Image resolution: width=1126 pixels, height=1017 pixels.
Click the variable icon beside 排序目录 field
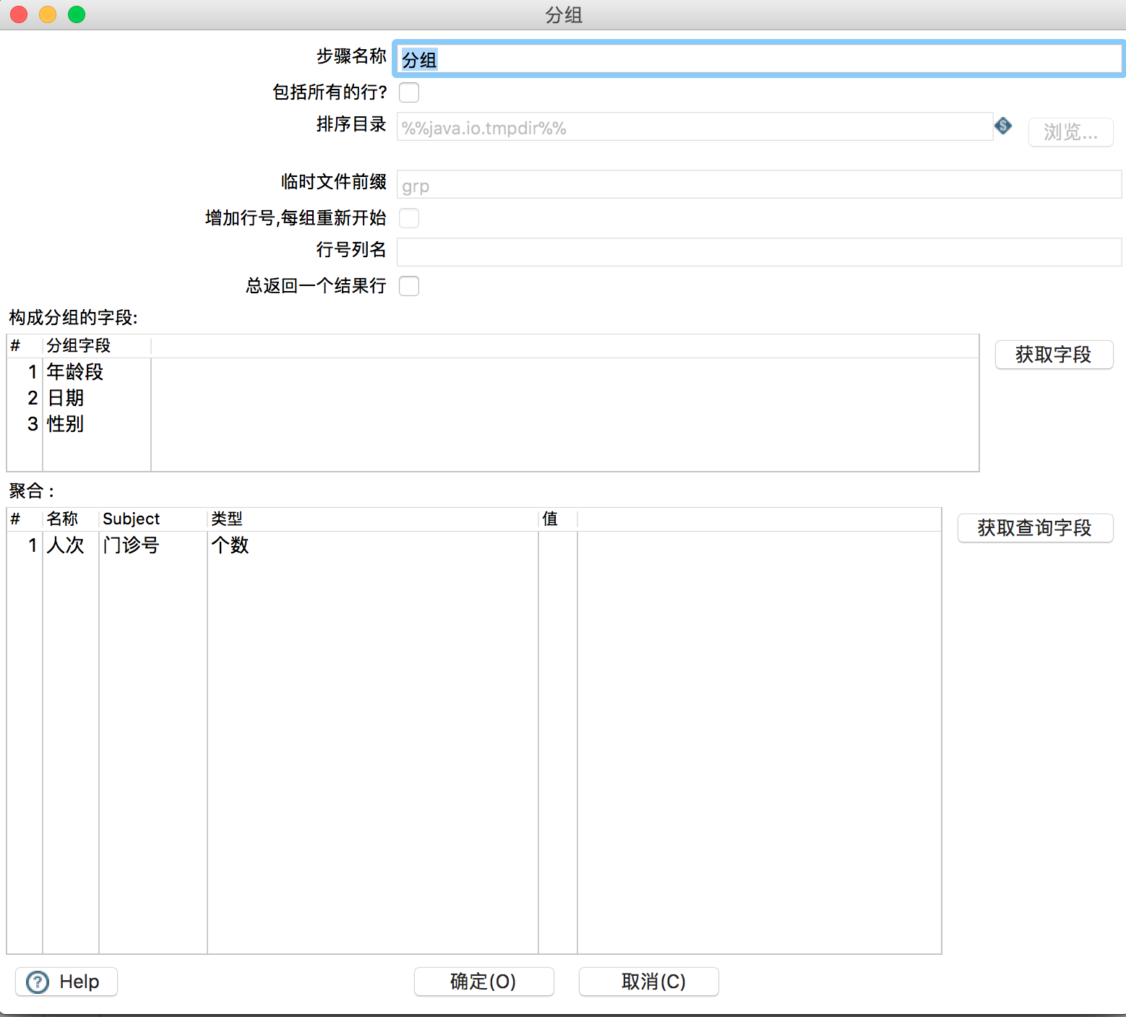1003,126
